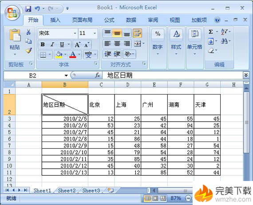Expand the 样式 styles group

point(176,54)
